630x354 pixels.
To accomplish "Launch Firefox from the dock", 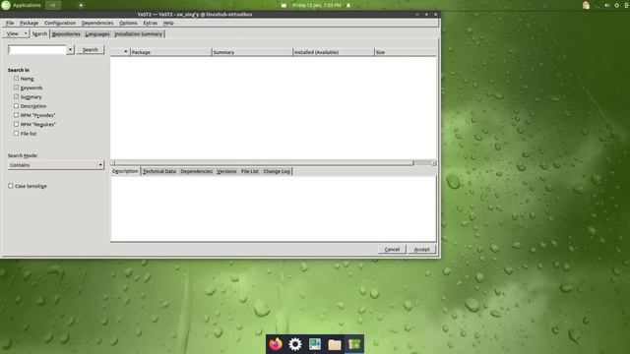I will pos(276,344).
